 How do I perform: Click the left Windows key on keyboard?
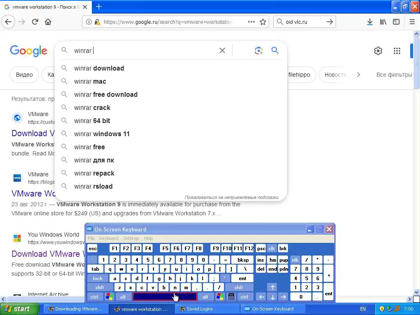tap(109, 297)
